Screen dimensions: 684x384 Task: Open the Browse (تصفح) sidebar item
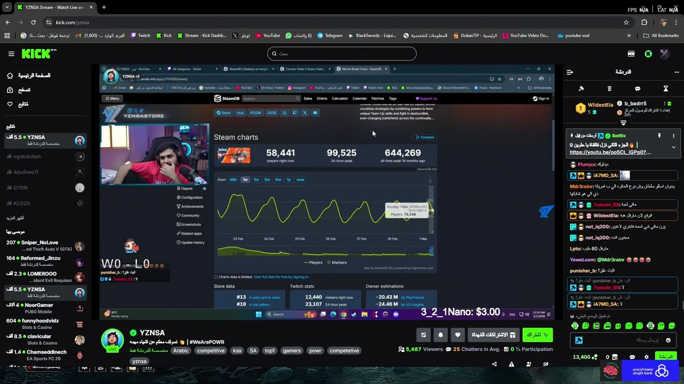pyautogui.click(x=19, y=90)
